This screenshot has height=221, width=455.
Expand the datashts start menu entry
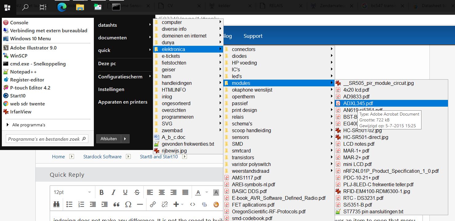[x=124, y=25]
